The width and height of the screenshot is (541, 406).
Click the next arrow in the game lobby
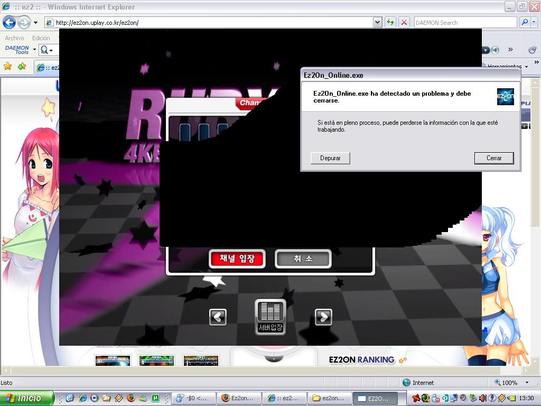click(323, 317)
